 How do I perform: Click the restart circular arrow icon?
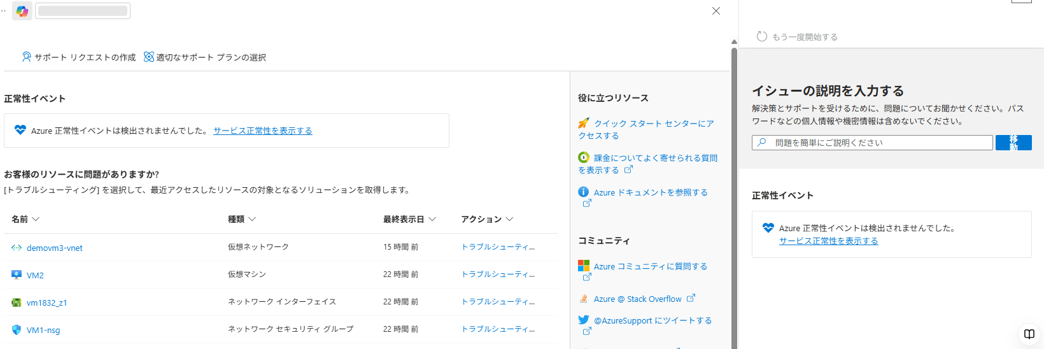tap(761, 36)
